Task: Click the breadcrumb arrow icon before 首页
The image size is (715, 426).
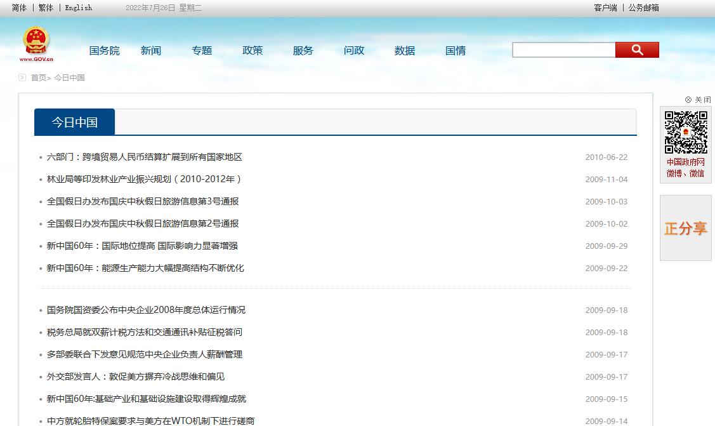Action: click(x=22, y=77)
